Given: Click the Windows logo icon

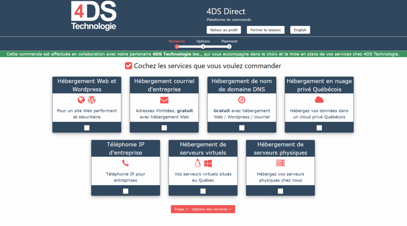Looking at the screenshot, I should [208, 163].
